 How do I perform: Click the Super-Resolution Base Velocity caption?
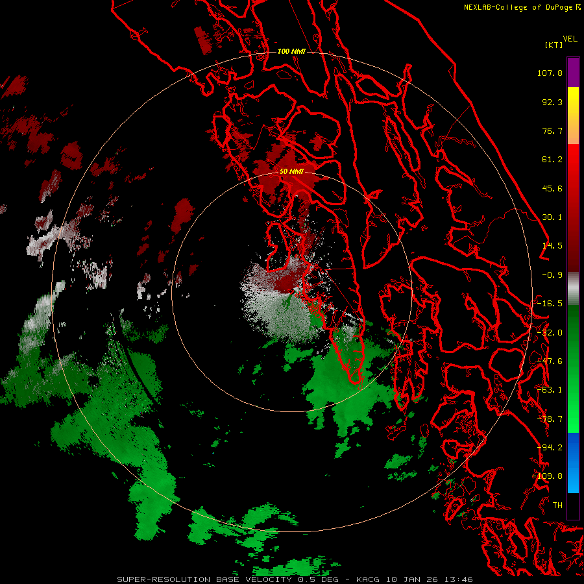295,579
